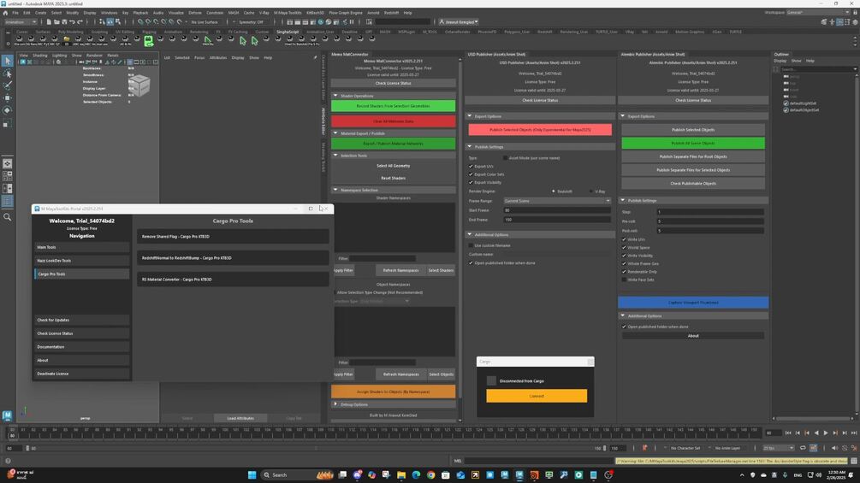Select Cargo Pro Tools navigation item
This screenshot has width=860, height=483.
pyautogui.click(x=82, y=274)
